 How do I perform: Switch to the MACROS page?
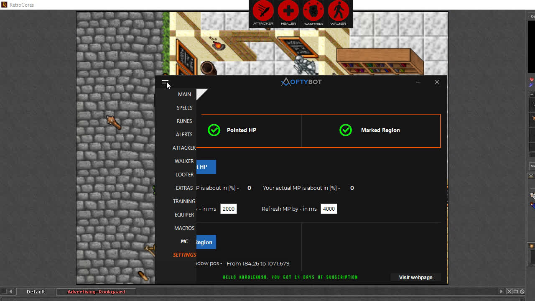[184, 228]
